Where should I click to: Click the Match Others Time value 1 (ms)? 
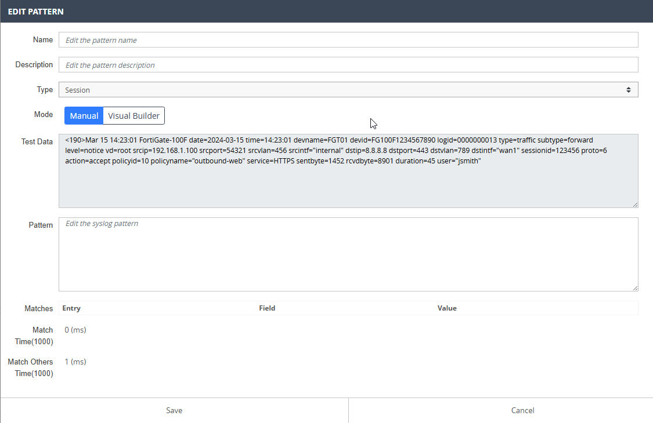pos(75,362)
